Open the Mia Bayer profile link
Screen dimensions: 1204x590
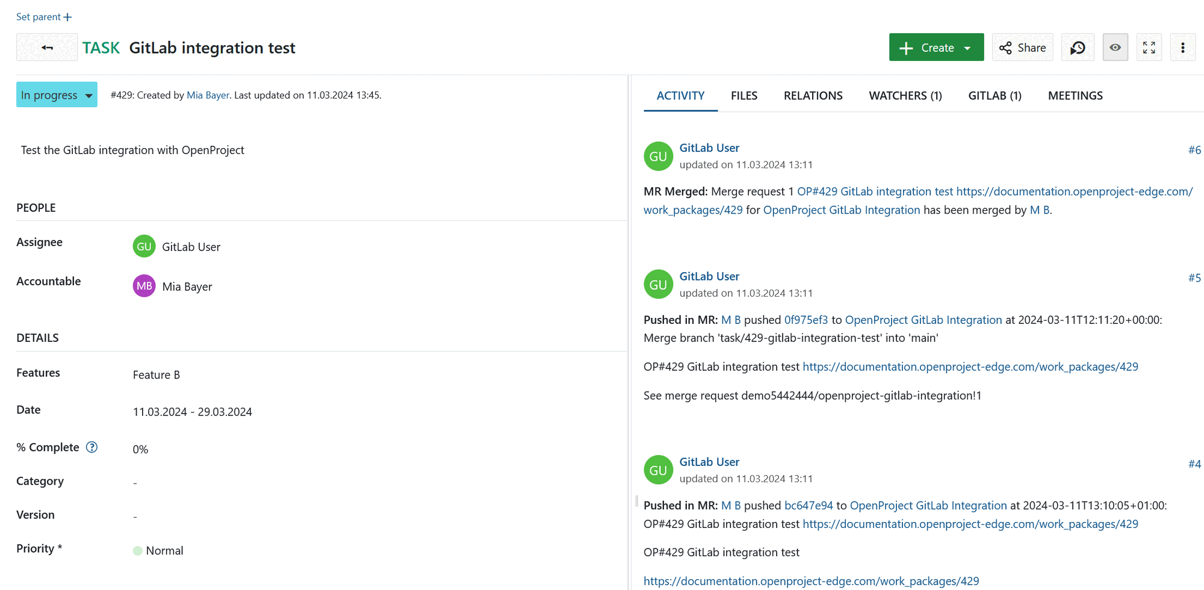[x=208, y=95]
